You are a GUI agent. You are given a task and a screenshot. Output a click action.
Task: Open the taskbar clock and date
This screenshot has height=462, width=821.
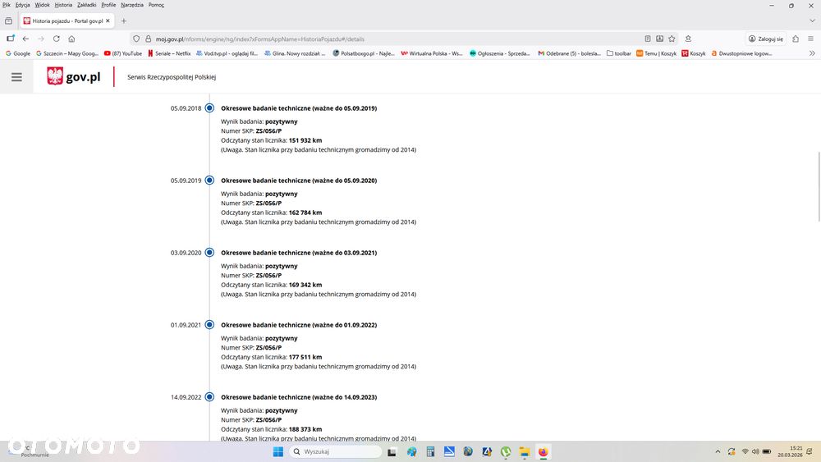(791, 451)
